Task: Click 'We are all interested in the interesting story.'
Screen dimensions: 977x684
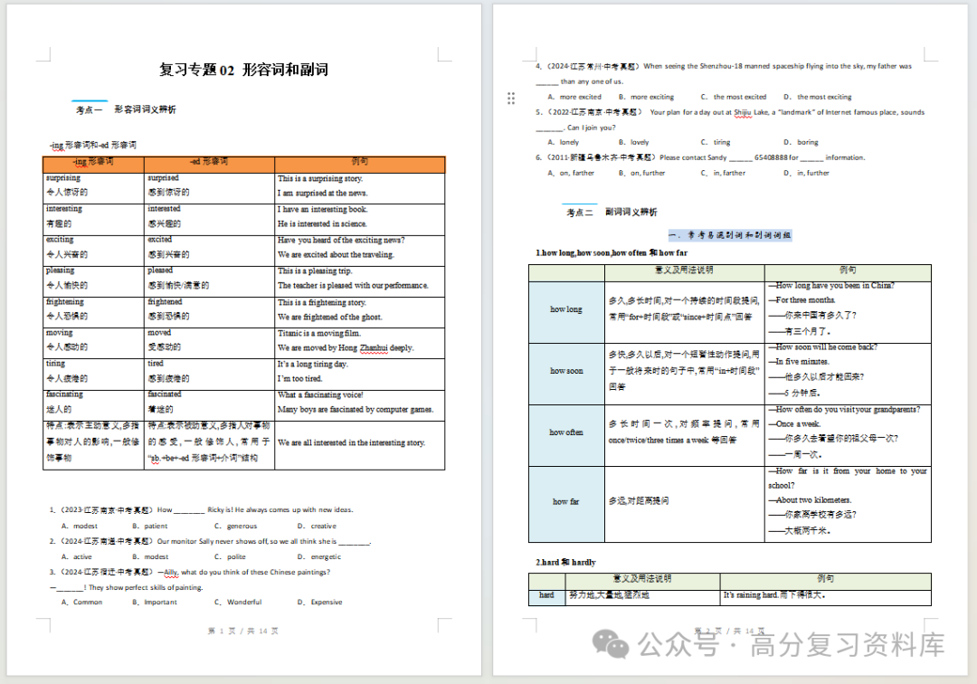Action: click(x=351, y=443)
